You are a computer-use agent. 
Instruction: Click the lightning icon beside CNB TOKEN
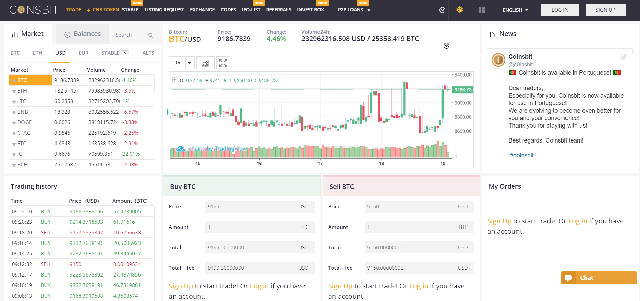coord(89,10)
